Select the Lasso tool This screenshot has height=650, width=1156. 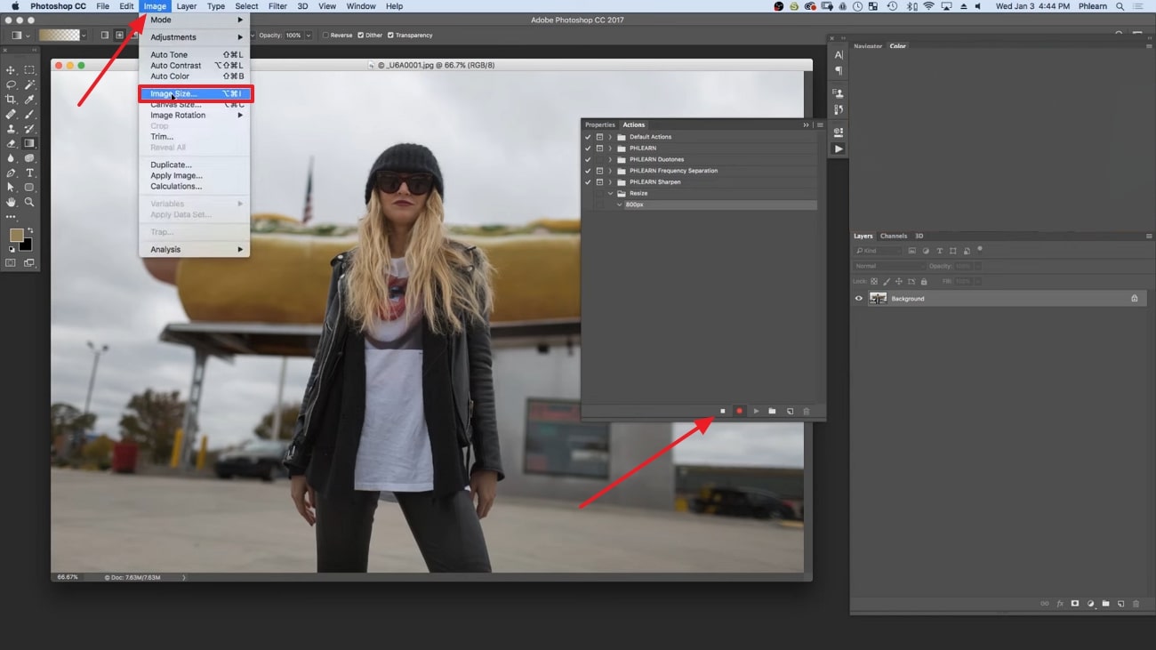(11, 85)
